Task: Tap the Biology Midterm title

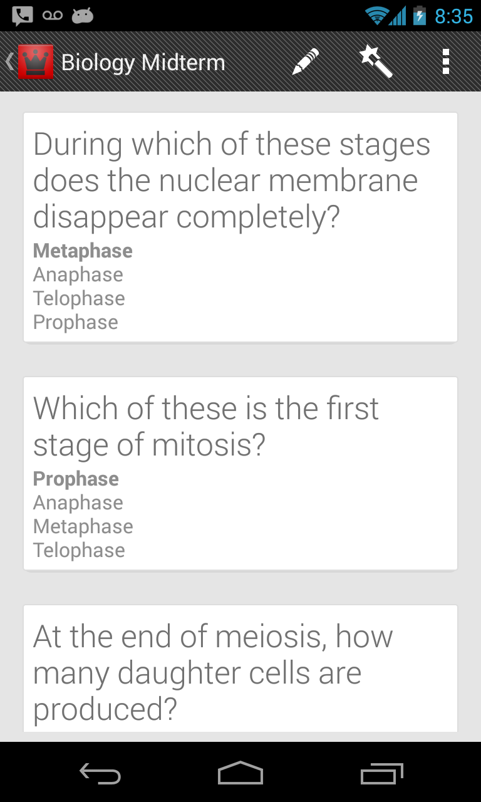Action: 143,63
